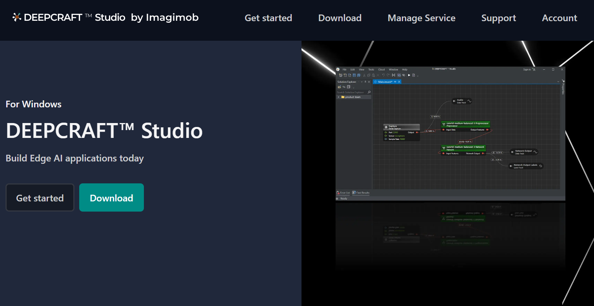
Task: Open Tools menu in app preview
Action: point(371,70)
